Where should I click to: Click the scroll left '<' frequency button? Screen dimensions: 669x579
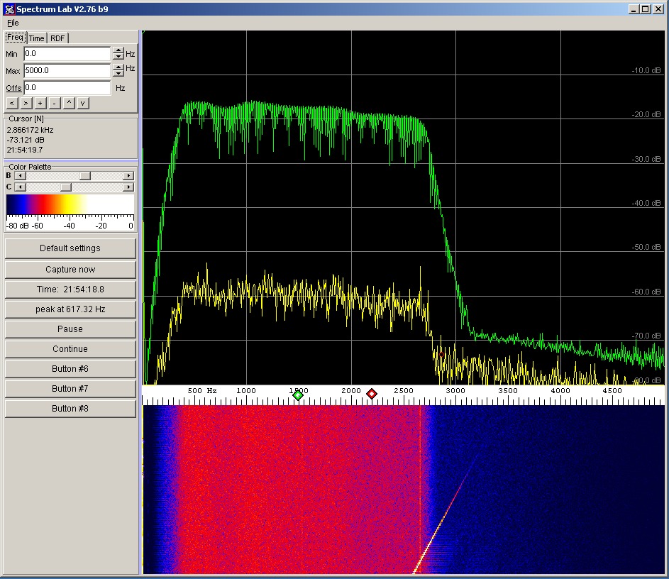coord(12,103)
